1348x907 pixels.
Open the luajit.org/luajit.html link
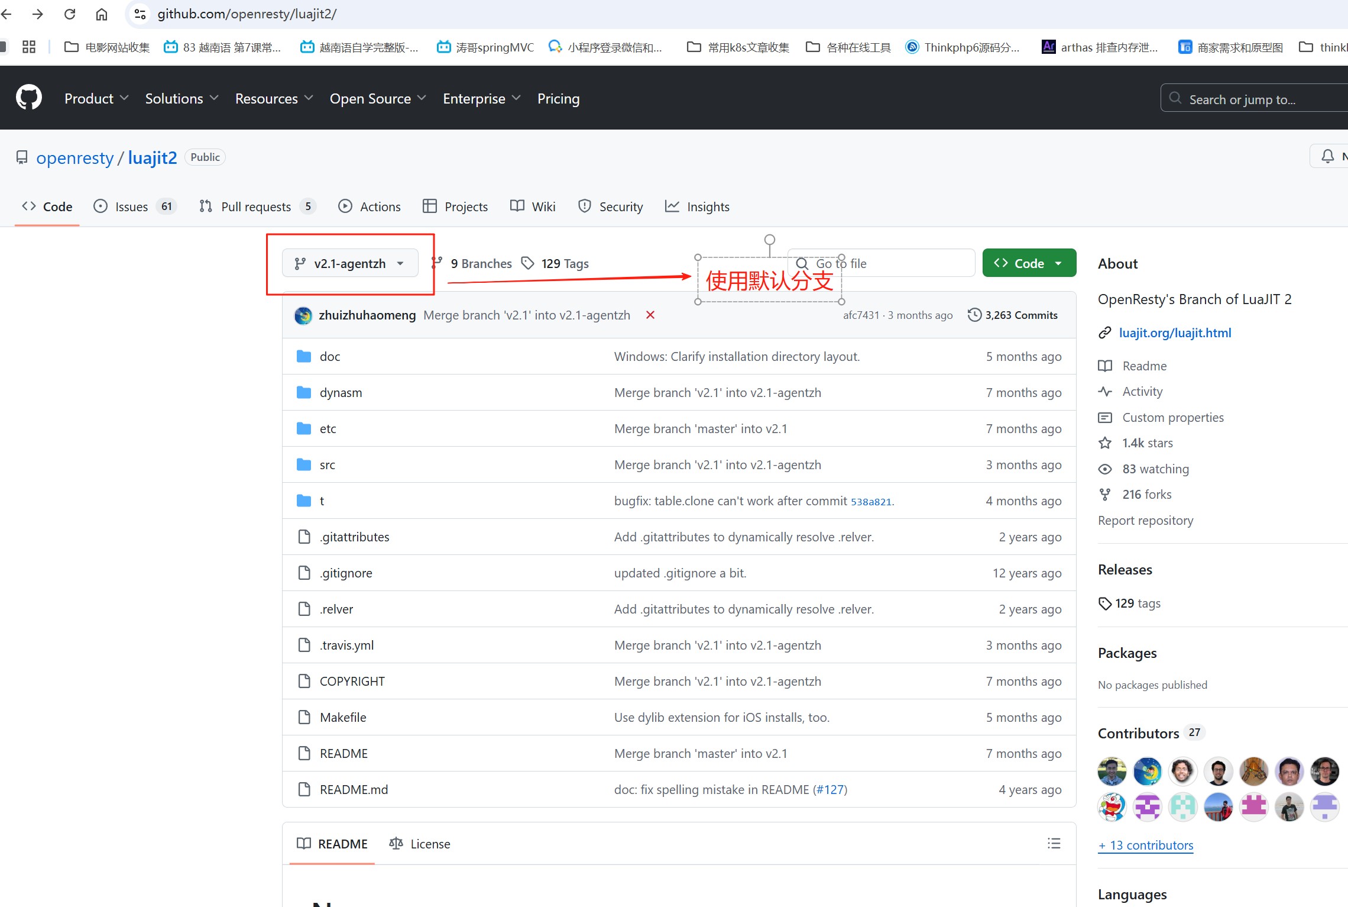point(1175,333)
